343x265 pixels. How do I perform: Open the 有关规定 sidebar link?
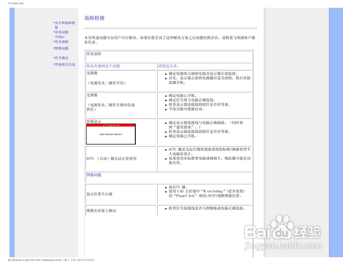[x=61, y=58]
